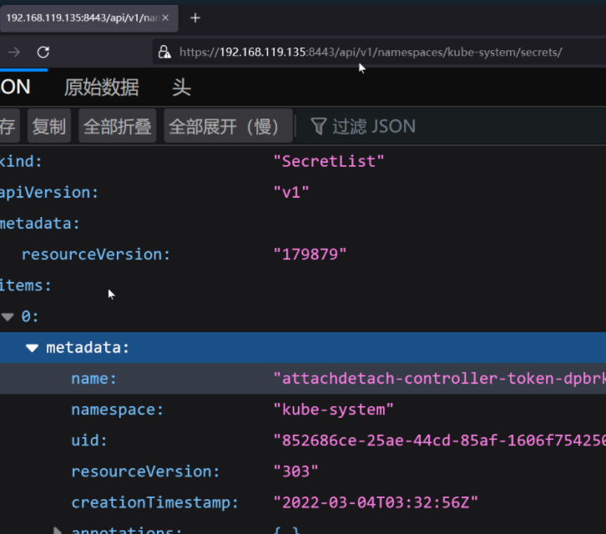Select the uid key
Viewport: 606px width, 534px height.
(x=89, y=441)
